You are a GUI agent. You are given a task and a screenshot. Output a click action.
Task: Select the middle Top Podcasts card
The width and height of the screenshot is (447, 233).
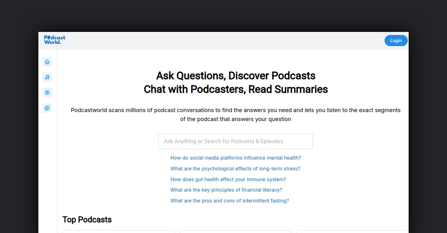(x=235, y=232)
